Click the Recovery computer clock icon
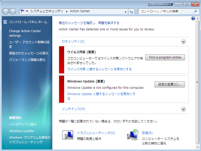201x151 pixels. coord(133,135)
